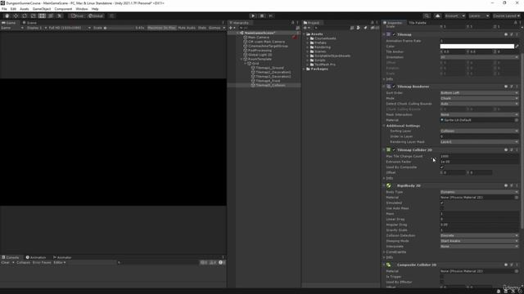Toggle Used By Effector checkbox
The width and height of the screenshot is (524, 294).
(x=442, y=282)
